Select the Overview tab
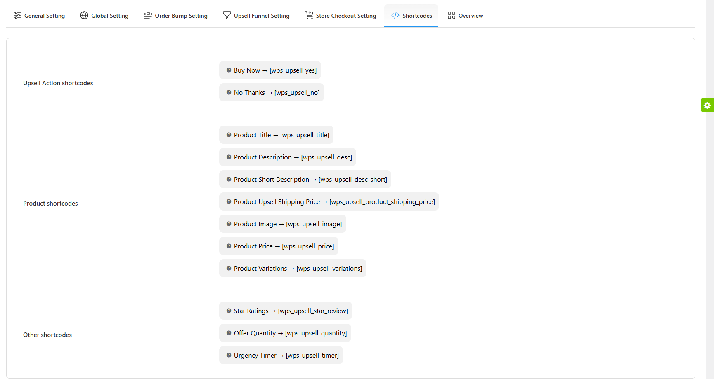 tap(465, 16)
